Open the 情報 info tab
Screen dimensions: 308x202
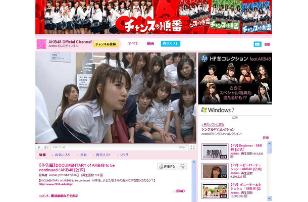pos(42,155)
